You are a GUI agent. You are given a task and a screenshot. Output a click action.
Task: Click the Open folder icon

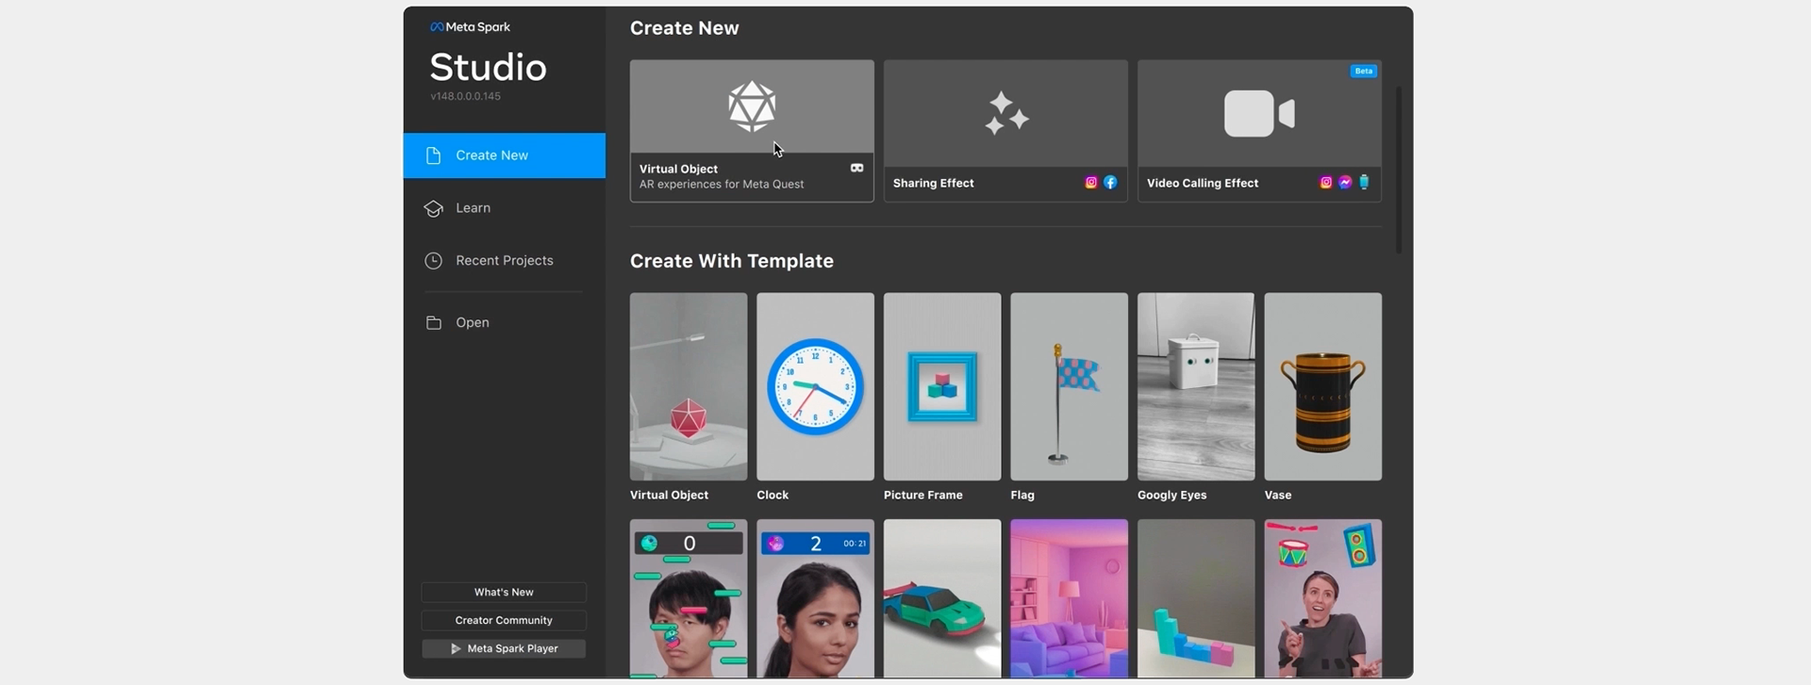coord(433,322)
